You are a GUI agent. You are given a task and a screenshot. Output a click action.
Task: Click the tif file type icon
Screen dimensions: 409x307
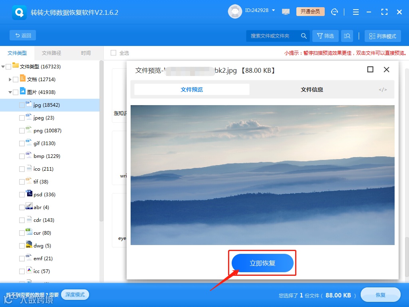click(x=29, y=180)
